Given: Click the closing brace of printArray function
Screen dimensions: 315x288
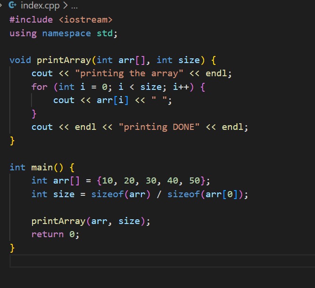Looking at the screenshot, I should point(12,141).
